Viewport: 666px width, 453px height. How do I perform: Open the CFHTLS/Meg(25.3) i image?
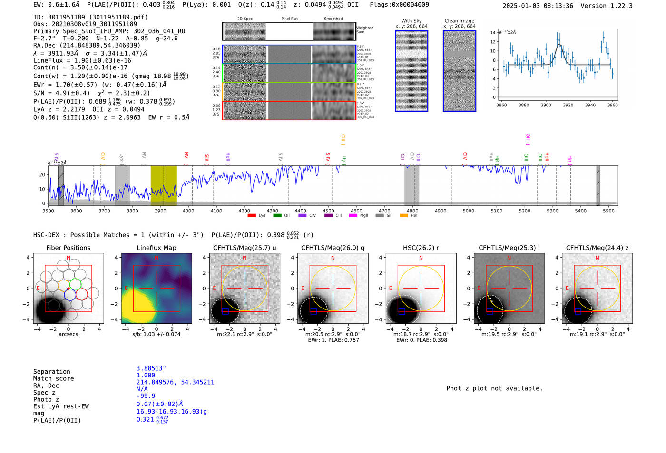click(509, 289)
